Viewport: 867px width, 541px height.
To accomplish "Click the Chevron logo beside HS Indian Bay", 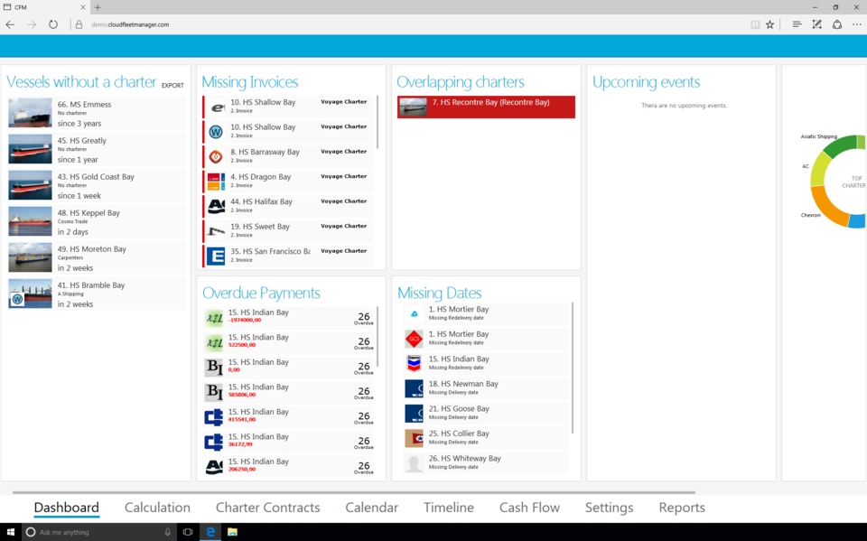I will (414, 363).
